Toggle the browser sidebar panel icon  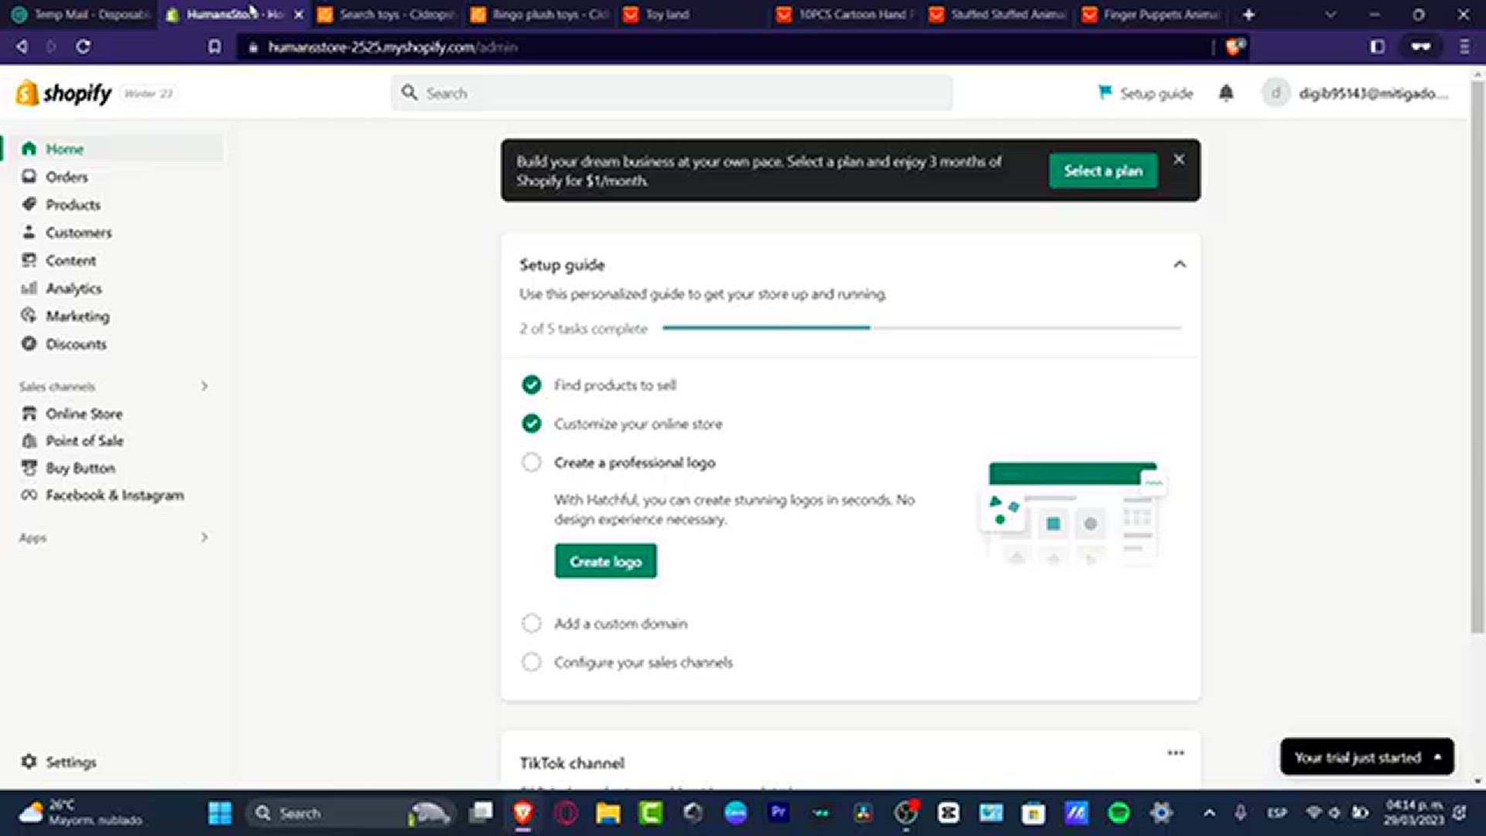pyautogui.click(x=1377, y=46)
